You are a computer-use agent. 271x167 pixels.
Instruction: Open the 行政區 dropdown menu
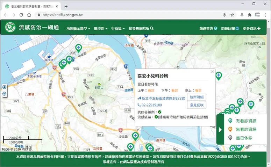[x=118, y=29]
